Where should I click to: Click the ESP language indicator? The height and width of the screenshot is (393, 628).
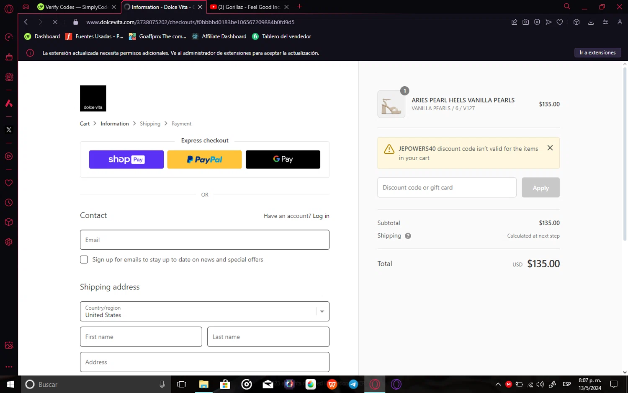pos(566,384)
